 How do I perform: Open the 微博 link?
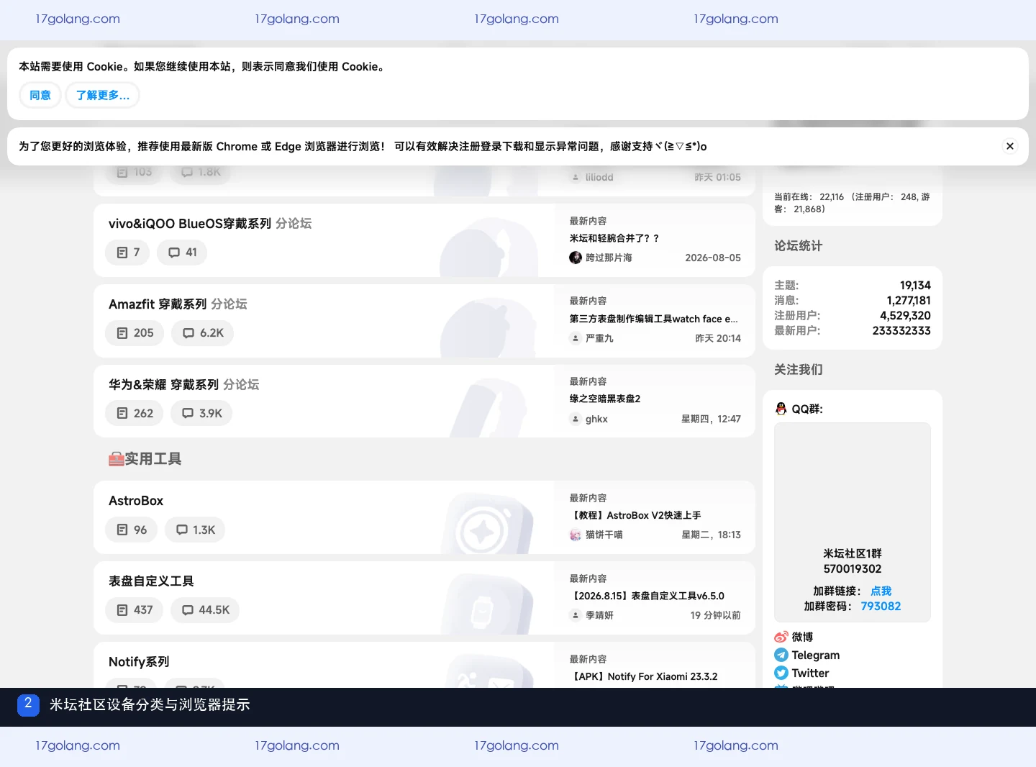pyautogui.click(x=802, y=637)
